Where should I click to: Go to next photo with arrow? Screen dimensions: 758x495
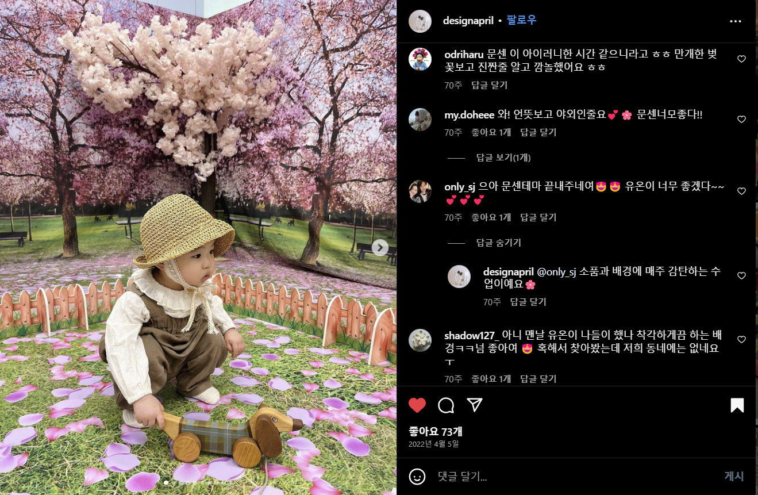380,248
